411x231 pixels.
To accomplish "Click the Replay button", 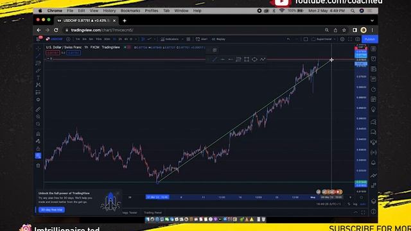I will pos(218,39).
